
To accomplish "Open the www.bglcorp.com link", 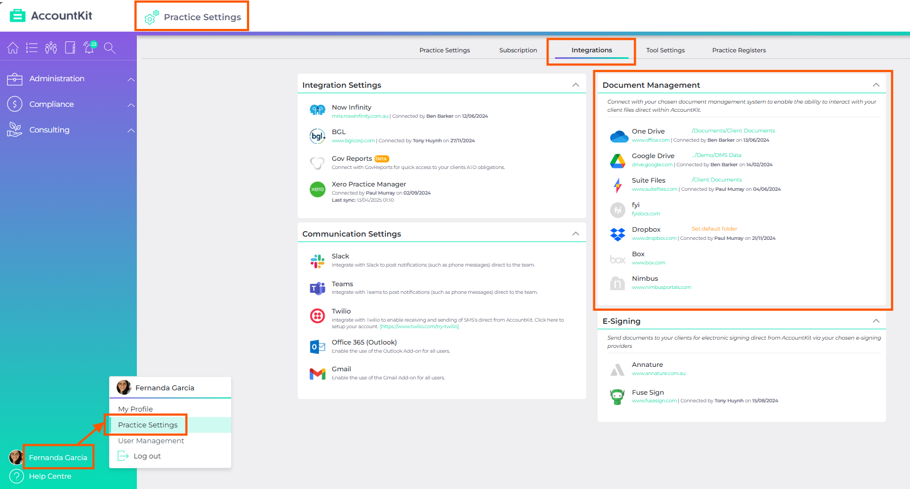I will pyautogui.click(x=353, y=141).
